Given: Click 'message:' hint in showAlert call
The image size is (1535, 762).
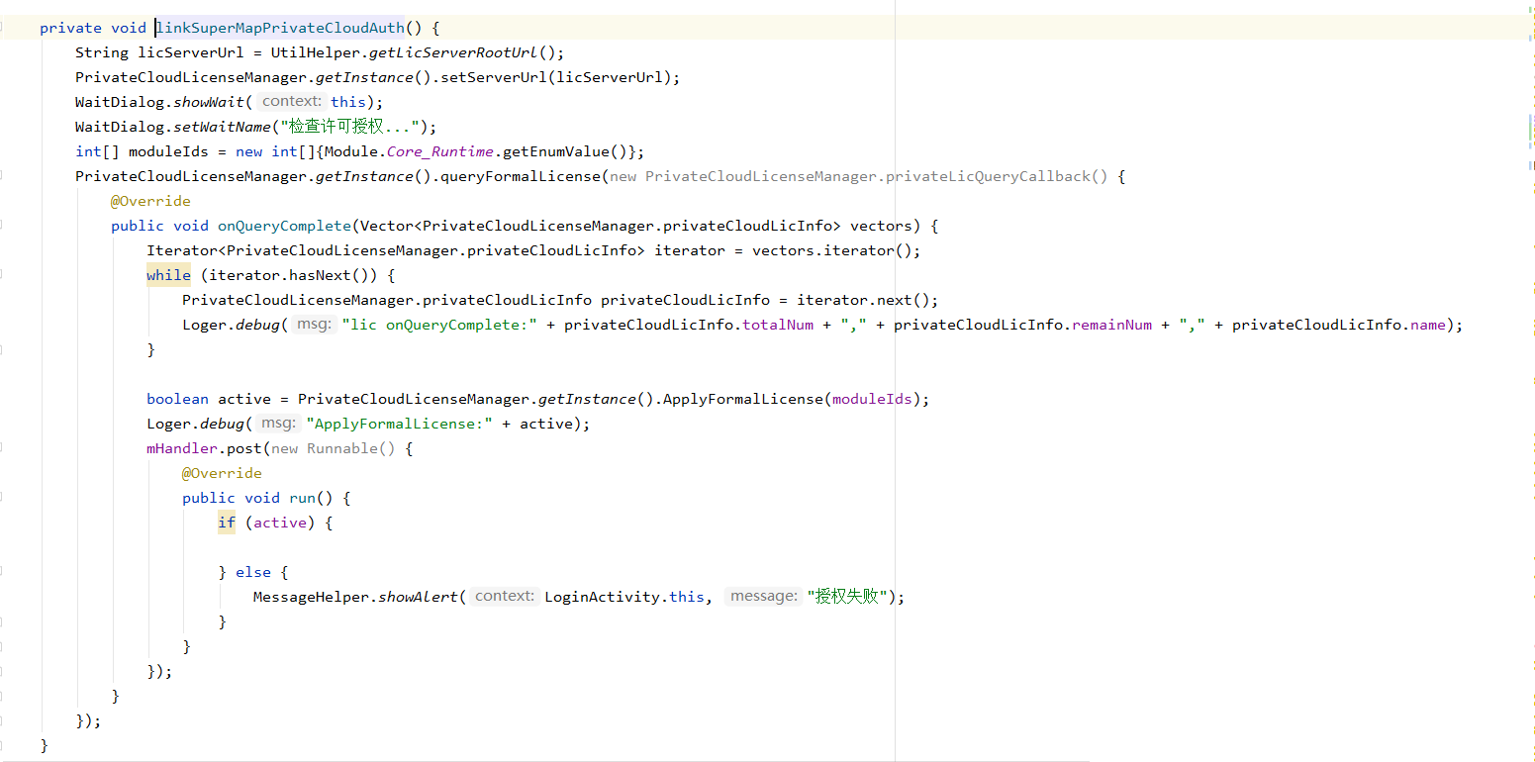Looking at the screenshot, I should click(762, 596).
